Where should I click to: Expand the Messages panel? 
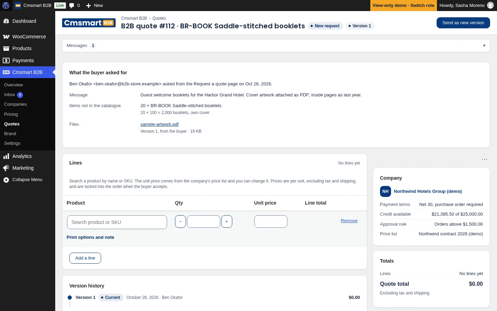click(276, 46)
